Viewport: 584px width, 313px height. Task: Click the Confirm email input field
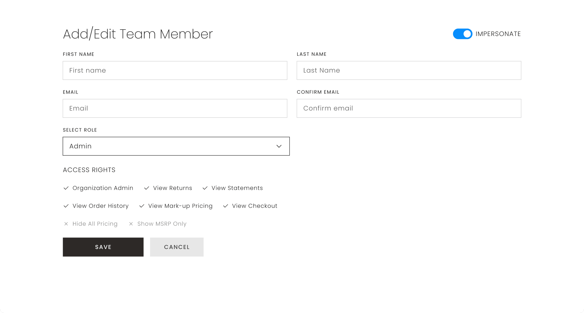point(409,108)
